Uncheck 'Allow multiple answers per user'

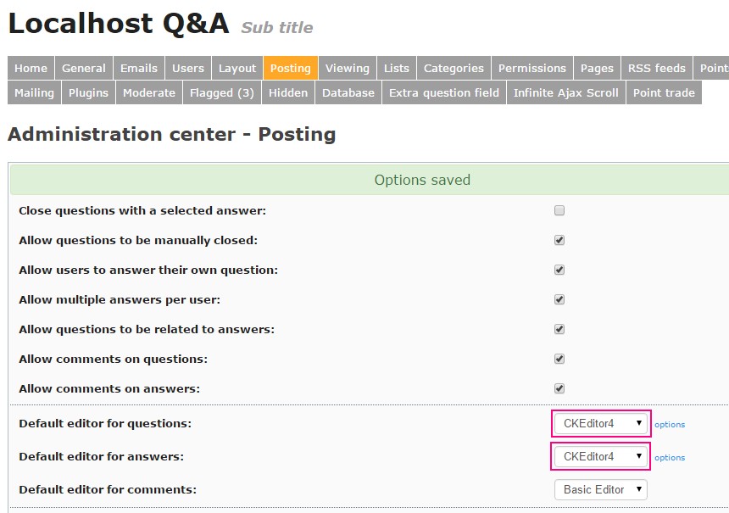tap(559, 299)
